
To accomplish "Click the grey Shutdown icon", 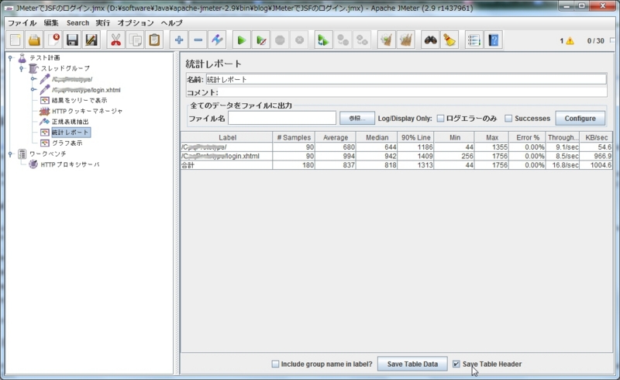I will click(x=299, y=40).
